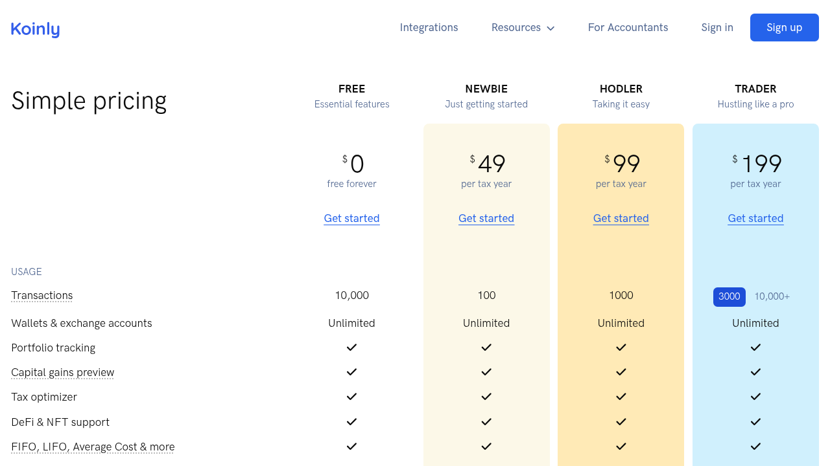Click the Simple pricing heading
830x466 pixels.
click(89, 101)
